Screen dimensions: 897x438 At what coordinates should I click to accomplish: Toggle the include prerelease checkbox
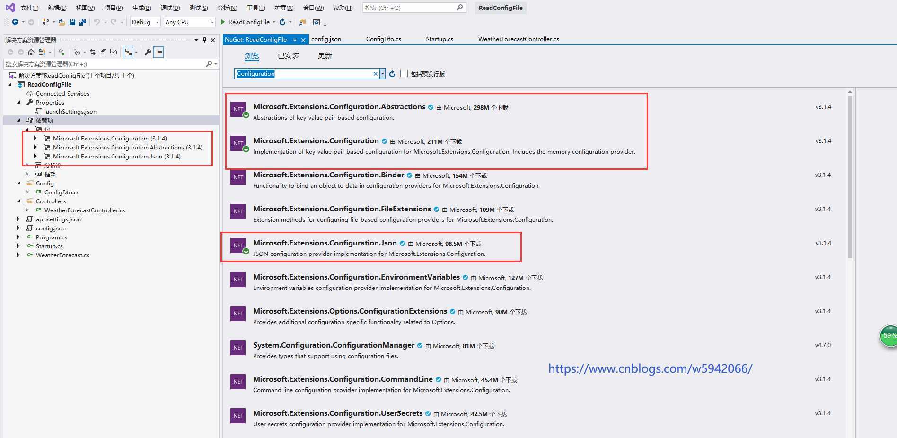[404, 73]
